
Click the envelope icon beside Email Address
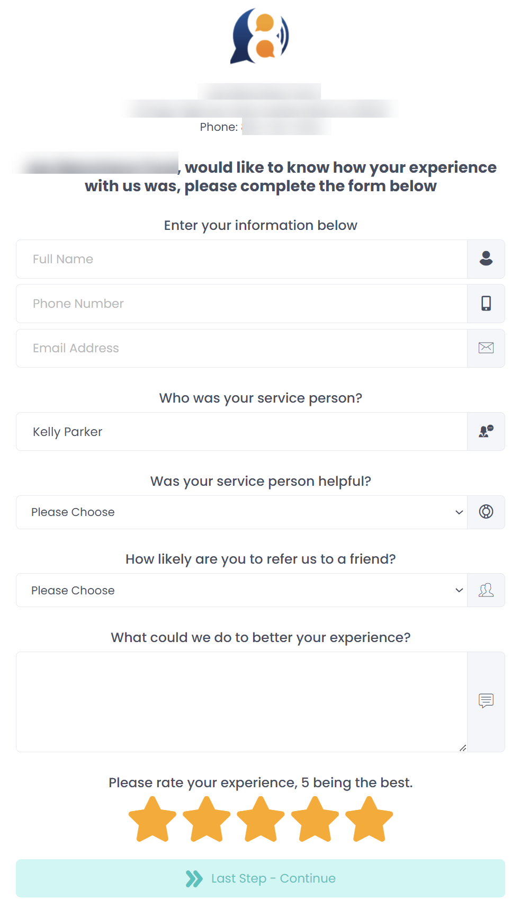[486, 348]
